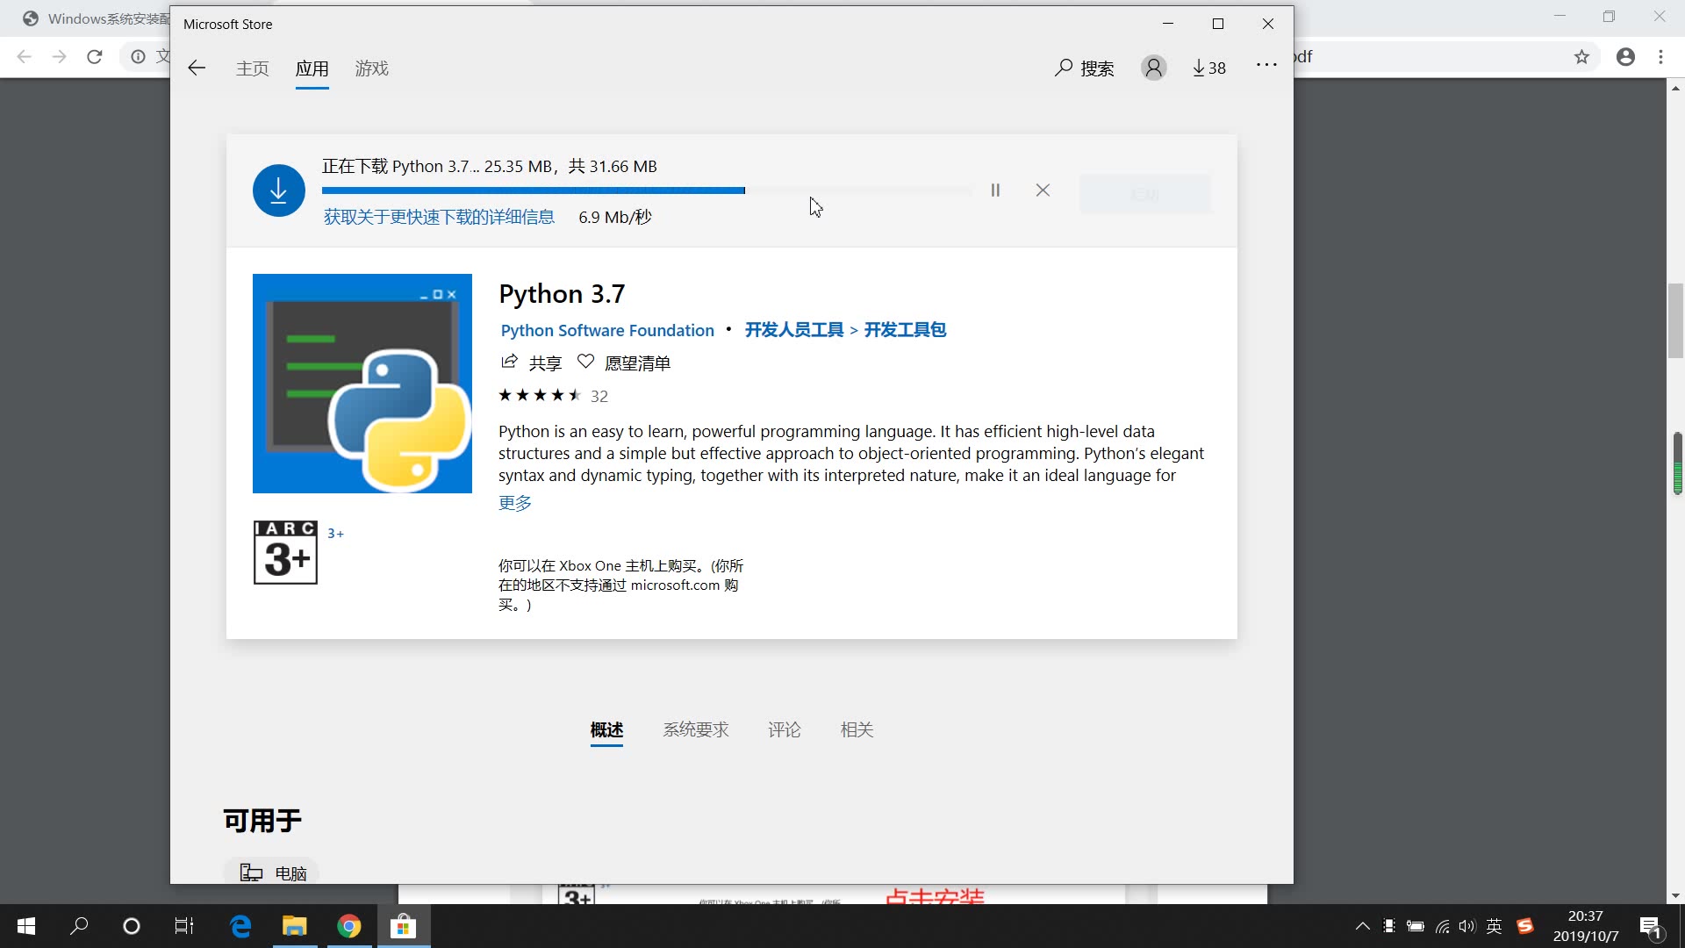Viewport: 1685px width, 948px height.
Task: Click the 电脑 device chip
Action: 271,872
